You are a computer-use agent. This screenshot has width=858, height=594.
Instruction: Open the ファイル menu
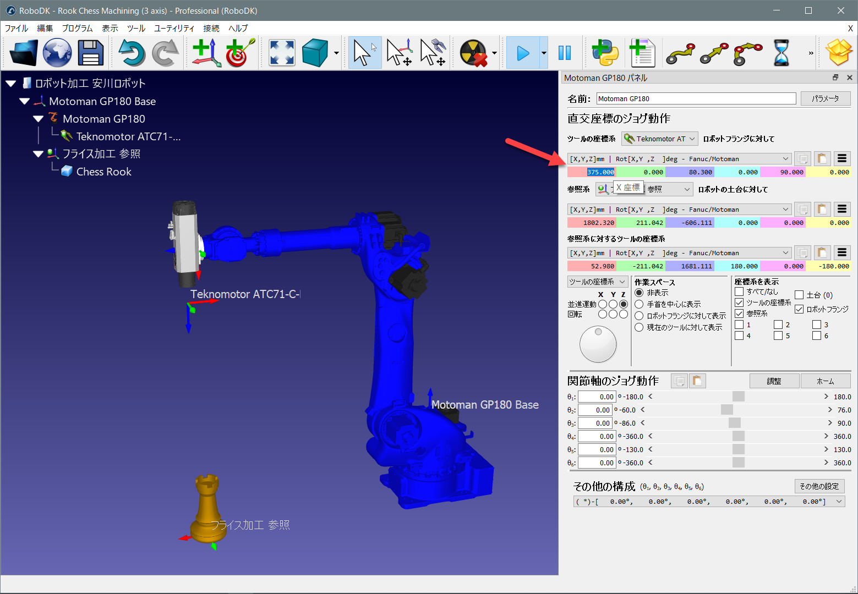[17, 28]
